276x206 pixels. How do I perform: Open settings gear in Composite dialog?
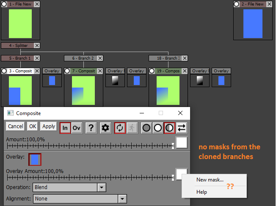click(x=105, y=127)
